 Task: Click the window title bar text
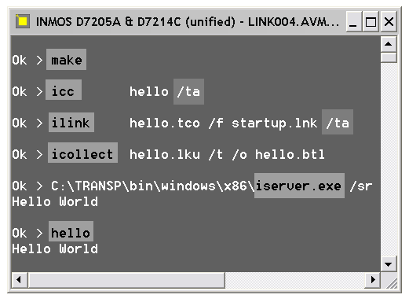coord(188,21)
